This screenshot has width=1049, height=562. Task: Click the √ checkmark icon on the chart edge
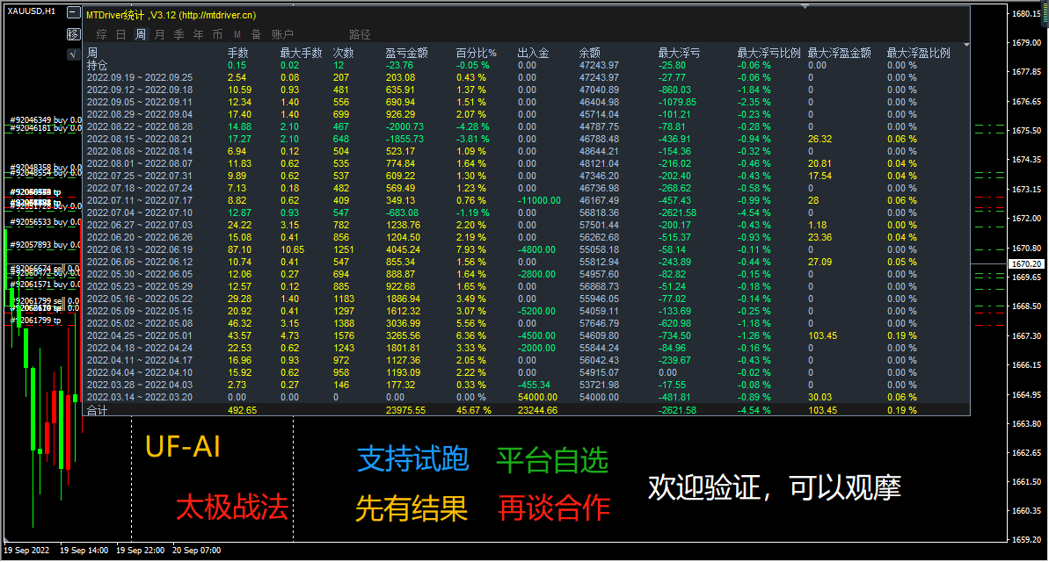point(74,54)
